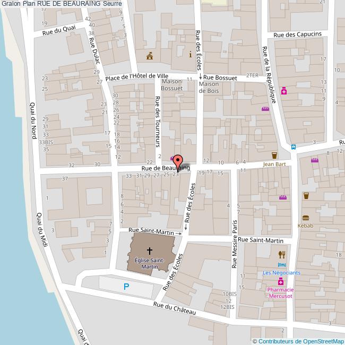The image size is (345, 345).
Task: Click the restaurant fork and knife icon
Action: (282, 254)
